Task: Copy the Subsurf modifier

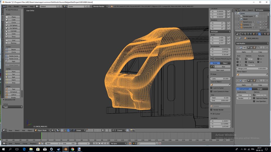Action: point(260,85)
